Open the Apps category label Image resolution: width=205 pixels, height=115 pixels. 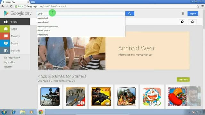[x=14, y=29]
